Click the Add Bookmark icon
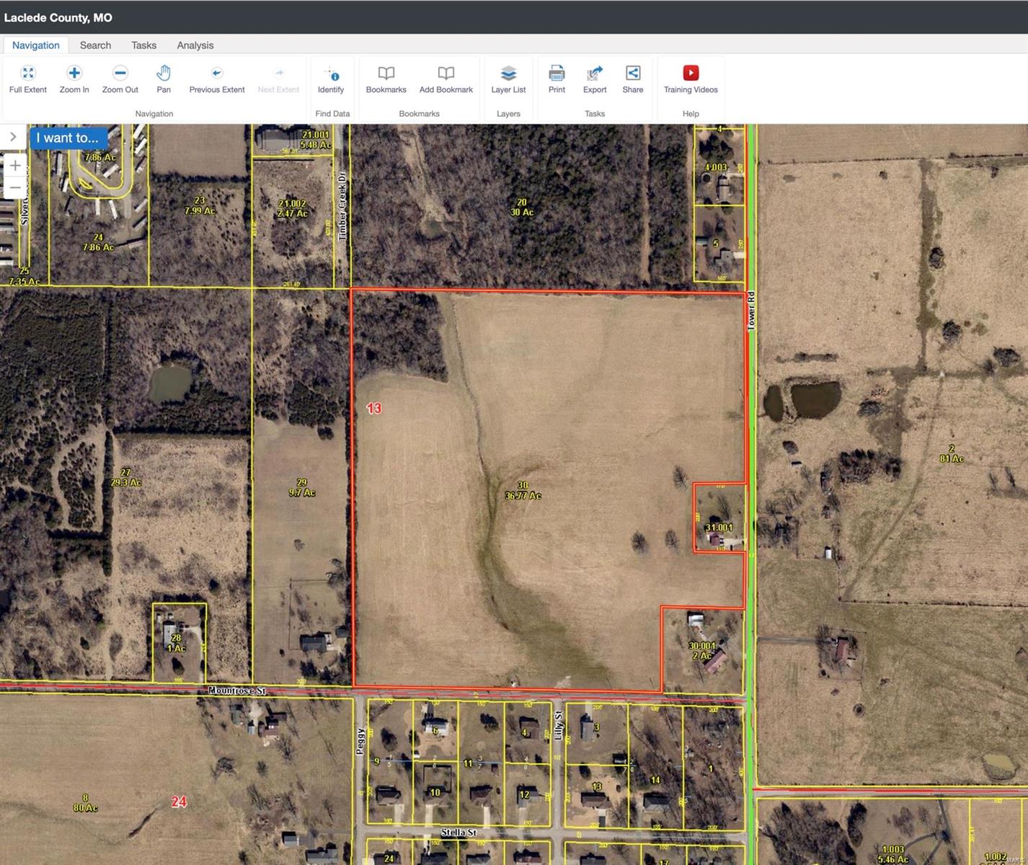The image size is (1028, 865). point(446,74)
